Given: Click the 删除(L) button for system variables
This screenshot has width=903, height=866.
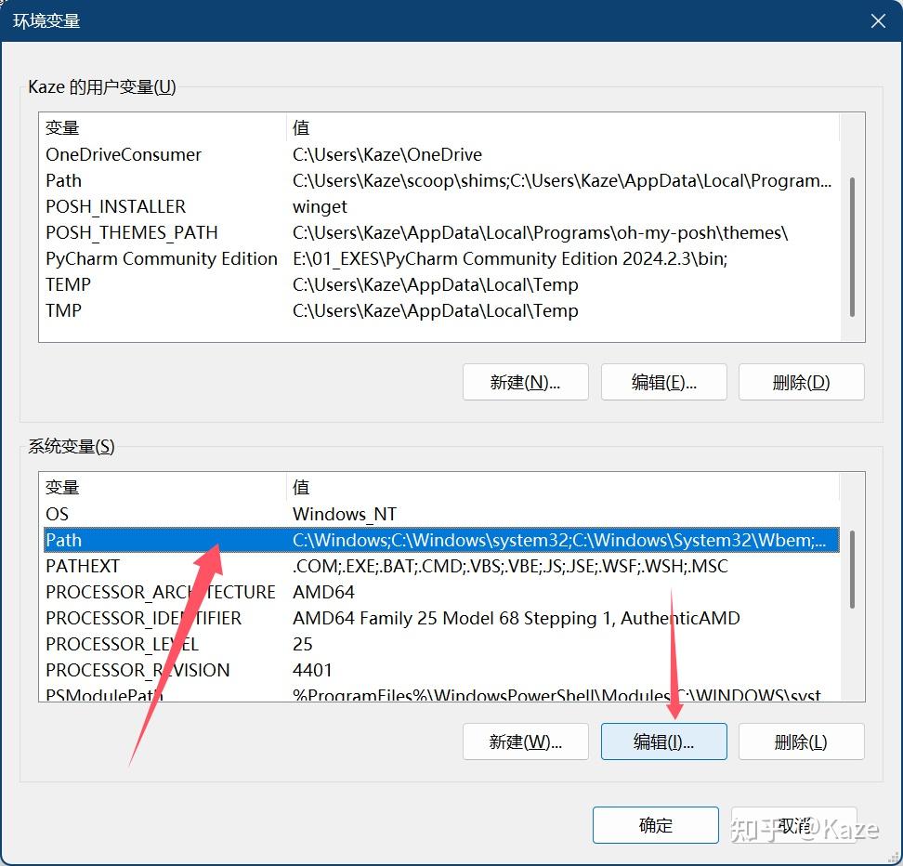Looking at the screenshot, I should click(x=801, y=741).
